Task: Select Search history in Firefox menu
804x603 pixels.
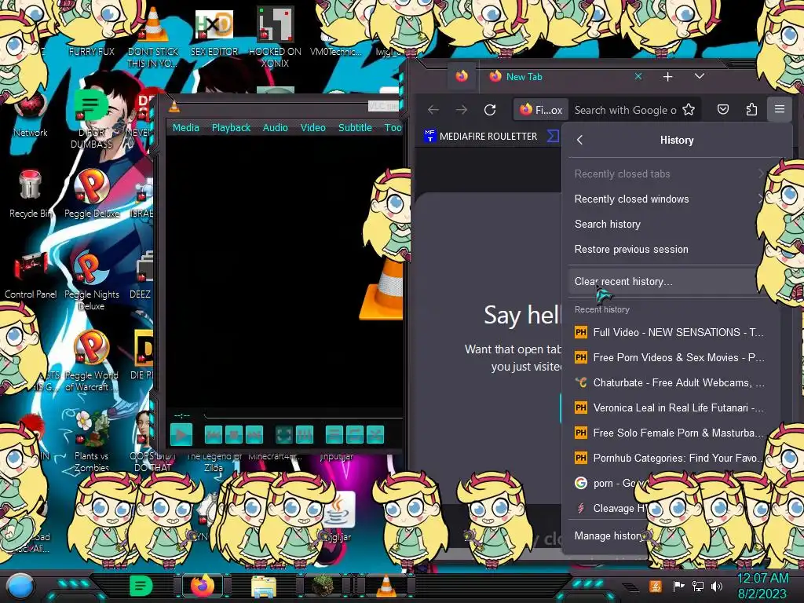Action: pyautogui.click(x=667, y=224)
